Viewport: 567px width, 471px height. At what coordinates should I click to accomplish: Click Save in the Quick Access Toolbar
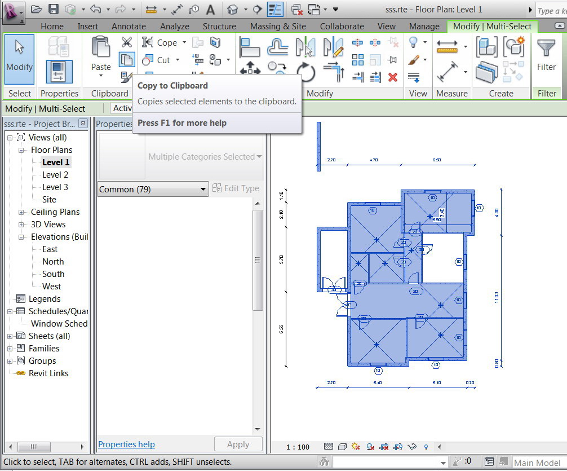(54, 8)
